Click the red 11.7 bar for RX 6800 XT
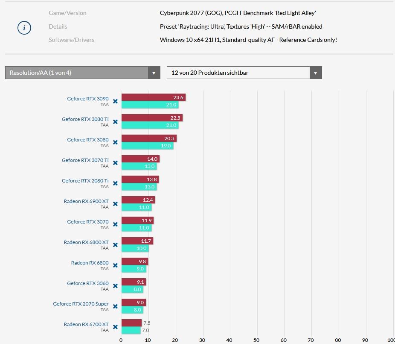The image size is (395, 344). (137, 241)
